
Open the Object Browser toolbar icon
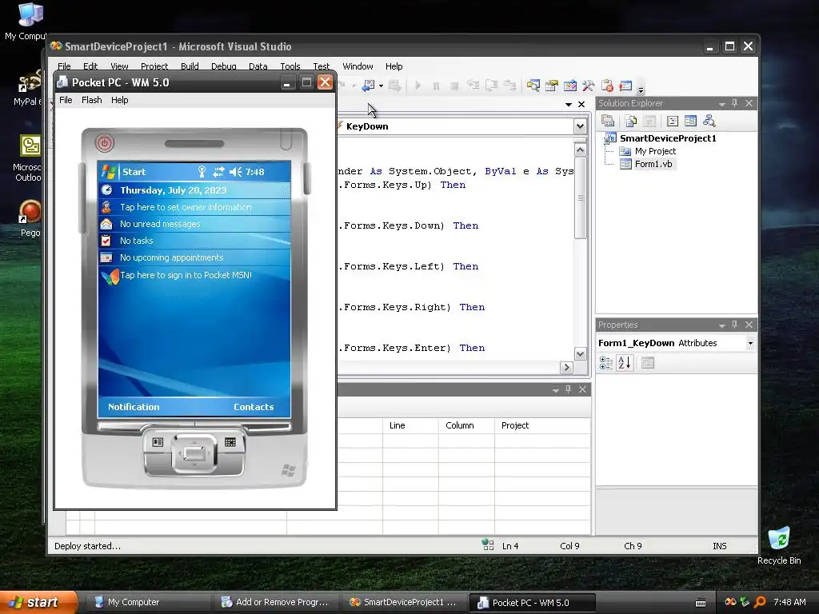click(x=569, y=85)
